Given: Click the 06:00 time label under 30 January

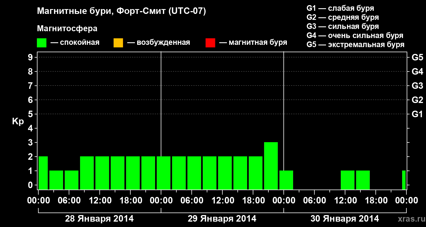Looking at the screenshot, I should click(x=314, y=201).
